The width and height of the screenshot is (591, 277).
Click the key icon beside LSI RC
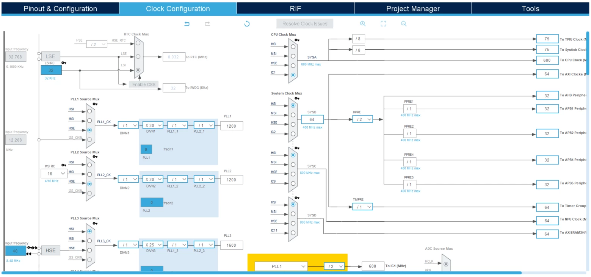click(x=64, y=63)
